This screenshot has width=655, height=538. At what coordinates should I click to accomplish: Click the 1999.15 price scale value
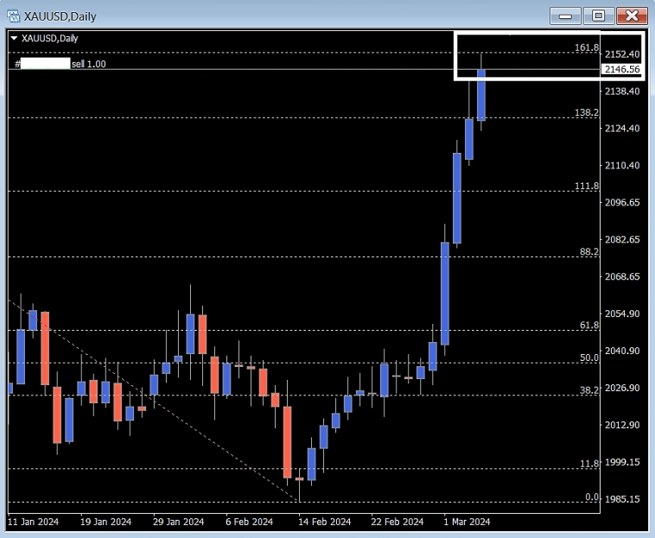pyautogui.click(x=622, y=462)
